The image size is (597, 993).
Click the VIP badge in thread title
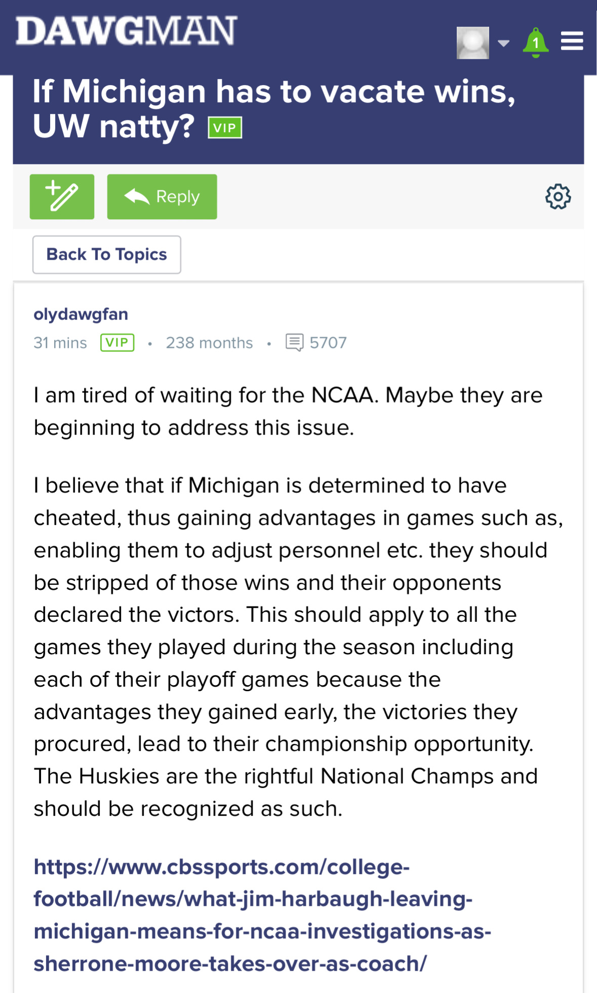tap(225, 128)
